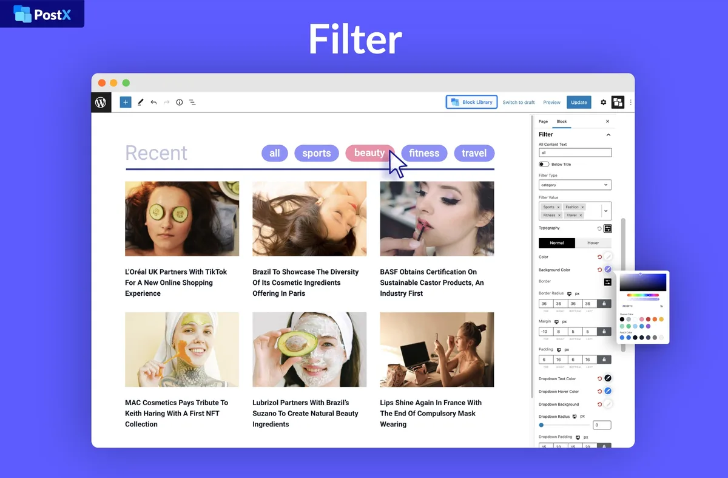
Task: Open Border Radius px unit selector
Action: point(578,293)
